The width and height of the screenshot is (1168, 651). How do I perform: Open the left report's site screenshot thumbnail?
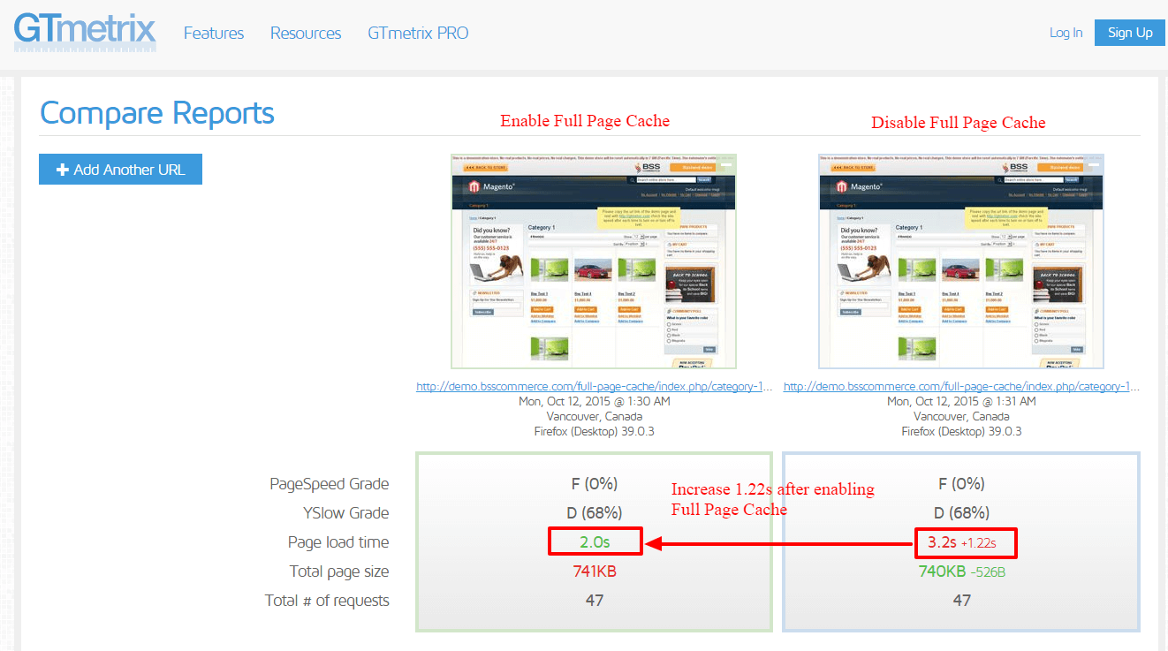594,261
